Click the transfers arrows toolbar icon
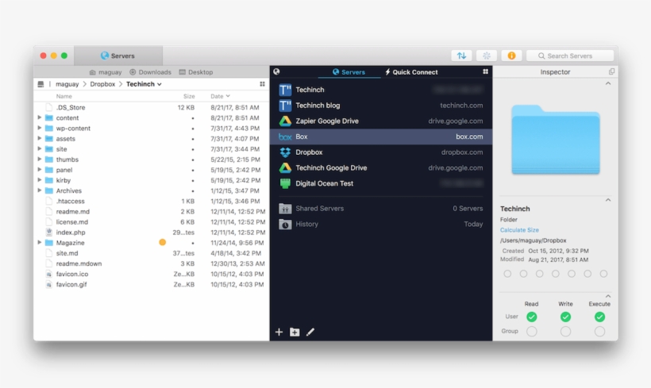The width and height of the screenshot is (651, 388). coord(461,56)
